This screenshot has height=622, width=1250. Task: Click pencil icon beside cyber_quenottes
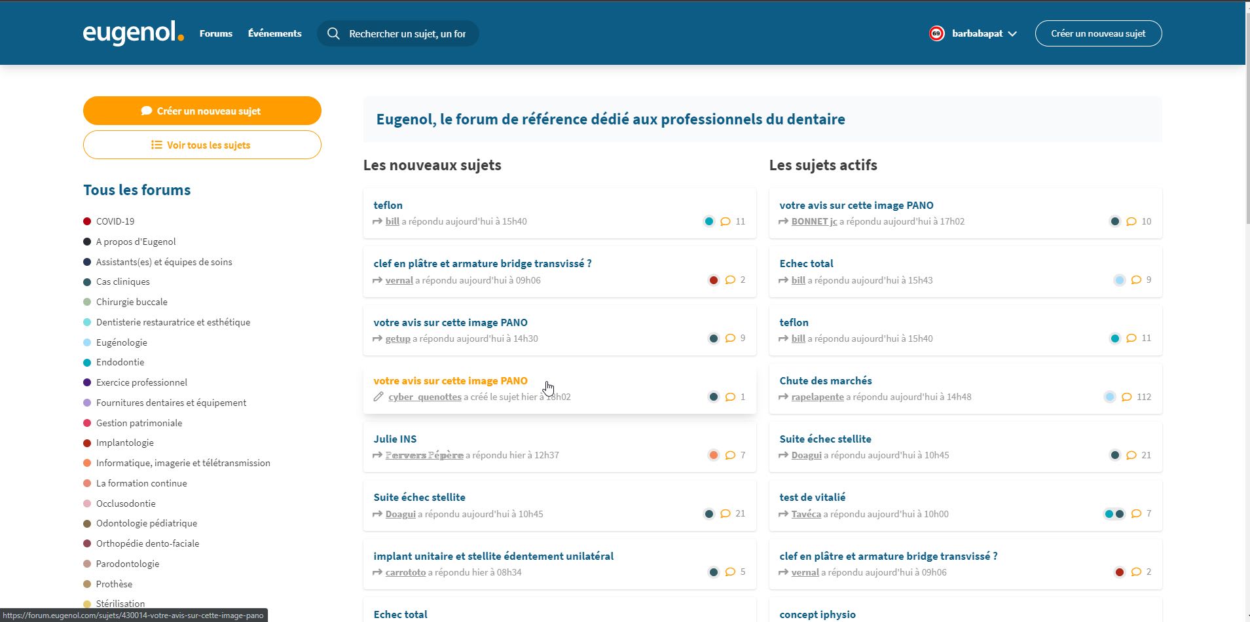click(378, 397)
